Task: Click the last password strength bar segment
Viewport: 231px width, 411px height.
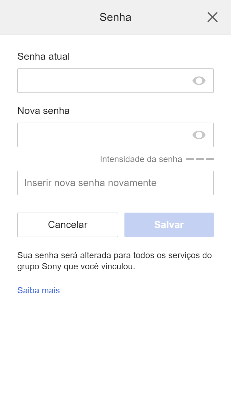Action: point(210,159)
